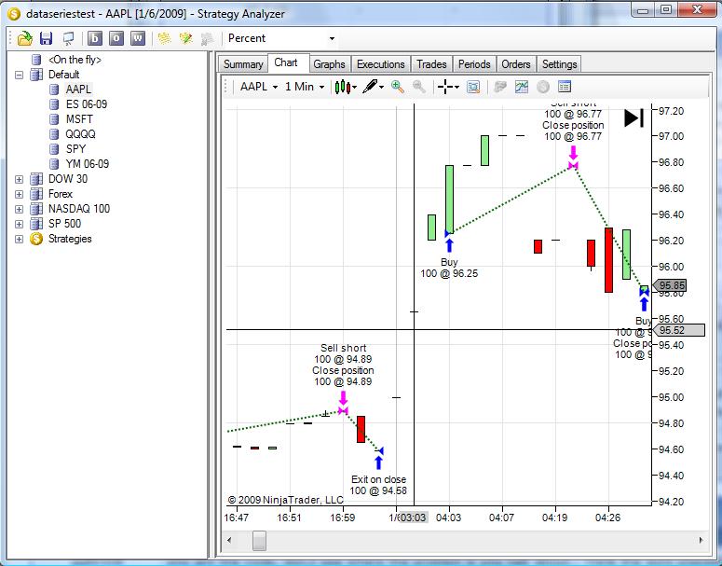Expand the NASDAQ 100 list
Viewport: 722px width, 566px height.
19,209
